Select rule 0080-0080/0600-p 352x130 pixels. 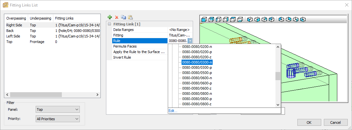(x=197, y=83)
